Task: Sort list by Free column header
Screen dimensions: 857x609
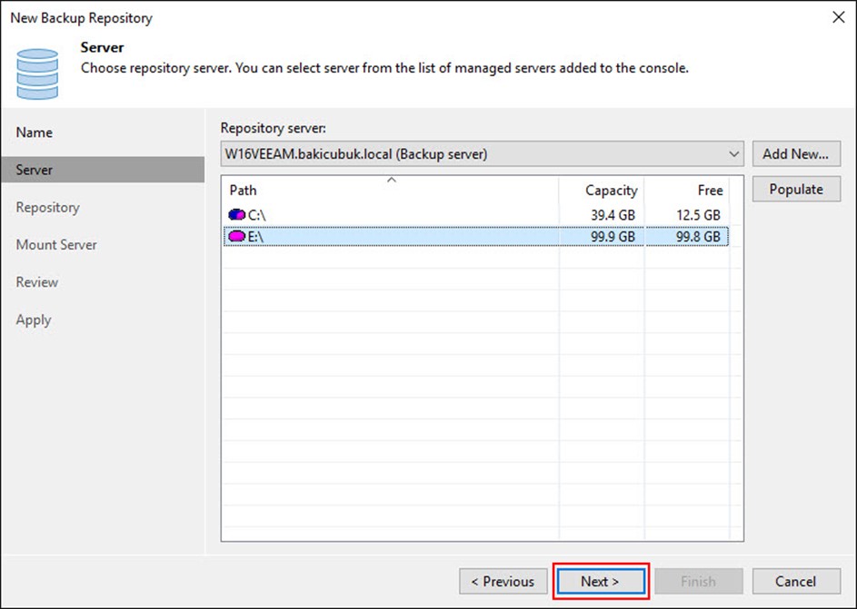Action: (x=710, y=191)
